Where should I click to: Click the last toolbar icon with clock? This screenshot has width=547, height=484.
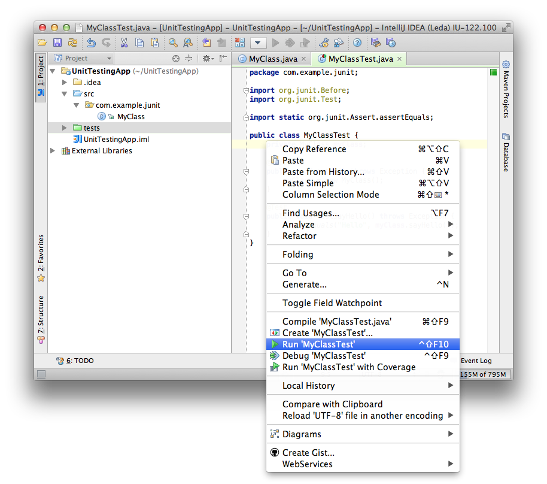pyautogui.click(x=391, y=43)
